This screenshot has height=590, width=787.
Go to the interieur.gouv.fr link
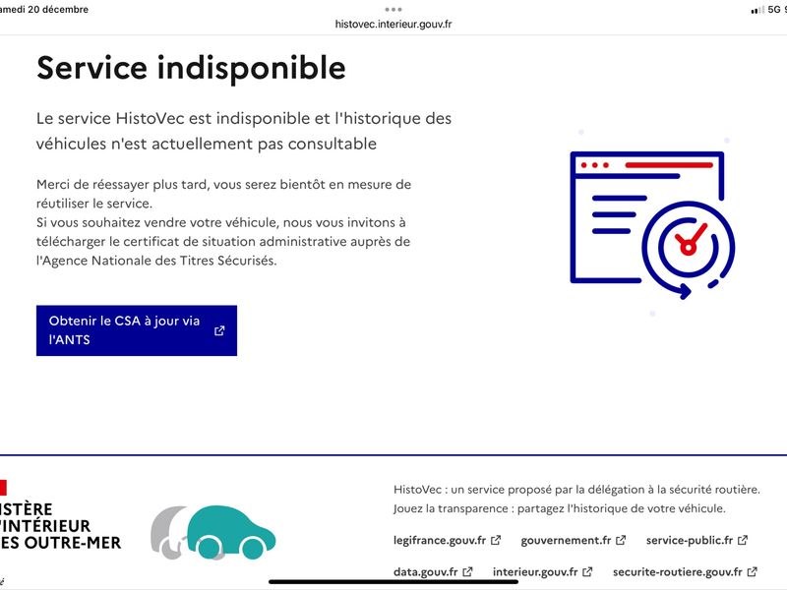click(535, 571)
